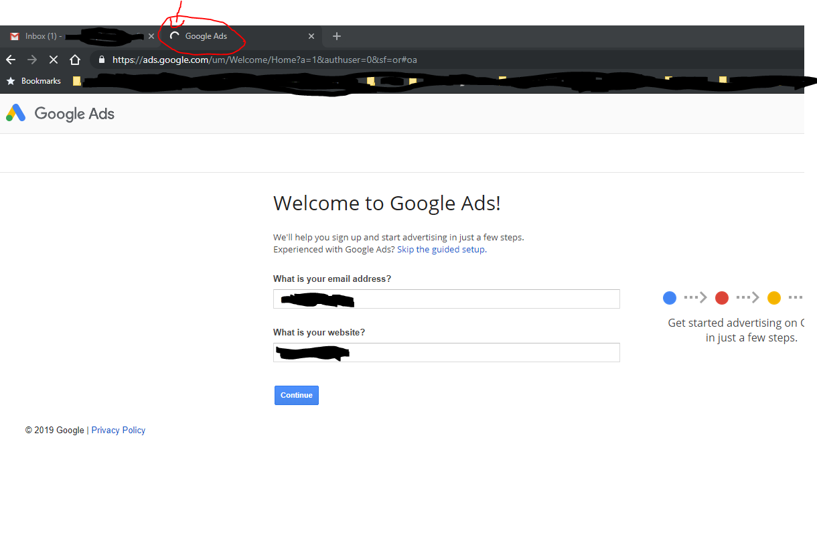Focus the website field
Image resolution: width=817 pixels, height=541 pixels.
click(x=447, y=352)
